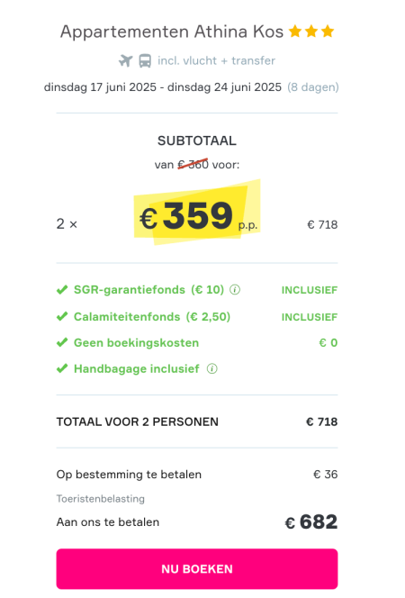Click SGR-garantiefonds (€ 10) text
Viewport: 405px width, 598px height.
(x=149, y=290)
